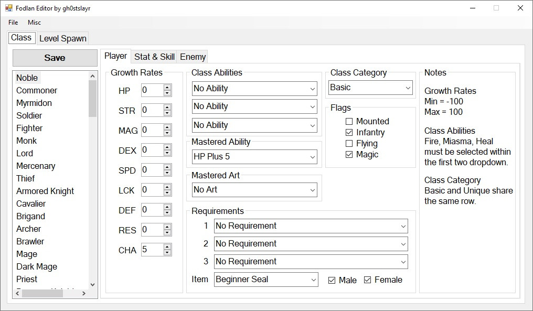Toggle the Female checkbox
533x311 pixels.
(367, 280)
